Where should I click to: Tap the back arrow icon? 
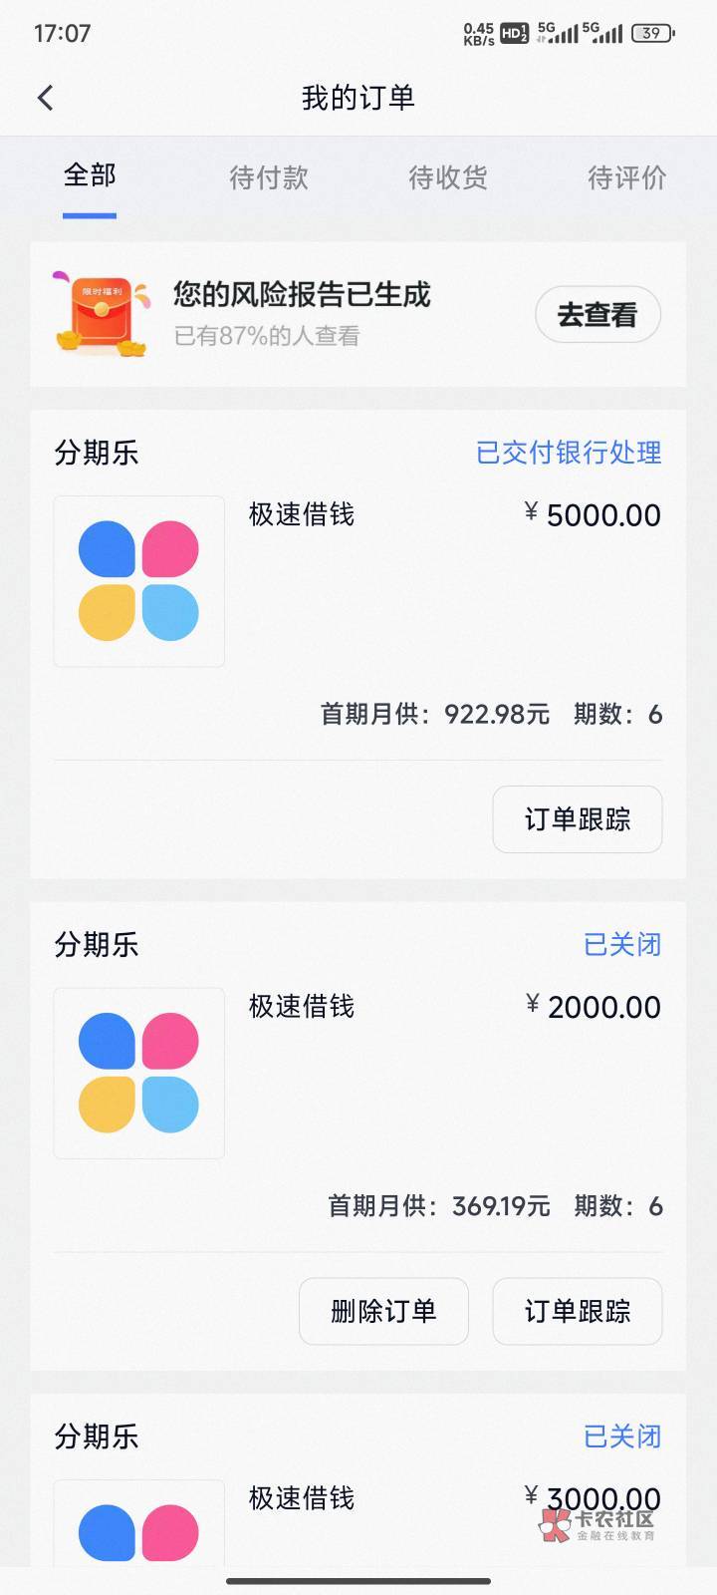(45, 98)
